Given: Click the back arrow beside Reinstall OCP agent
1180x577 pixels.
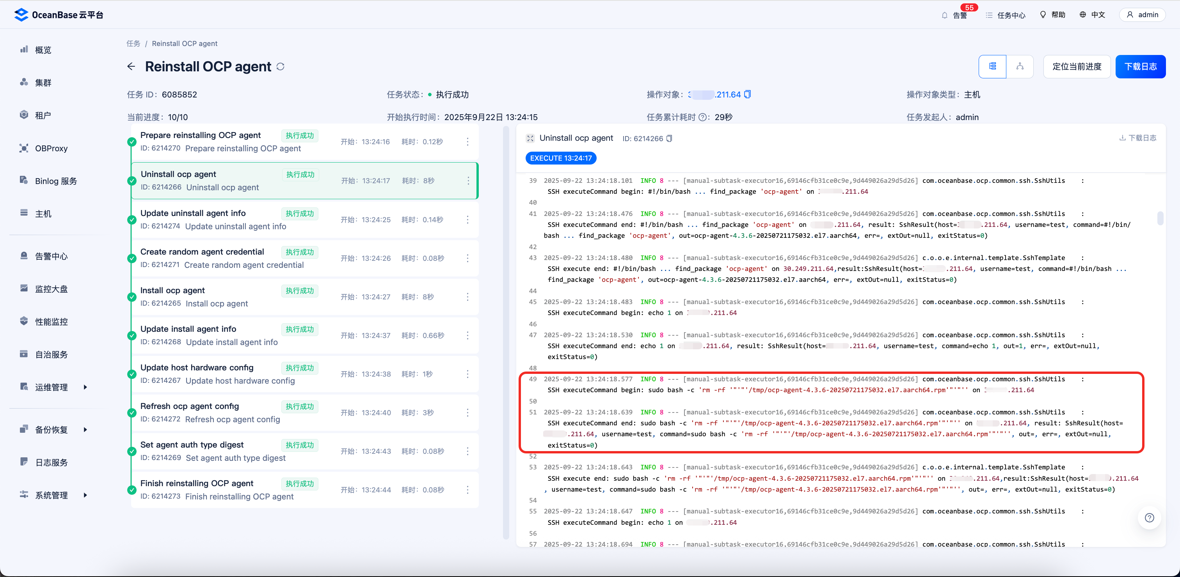Looking at the screenshot, I should (131, 66).
